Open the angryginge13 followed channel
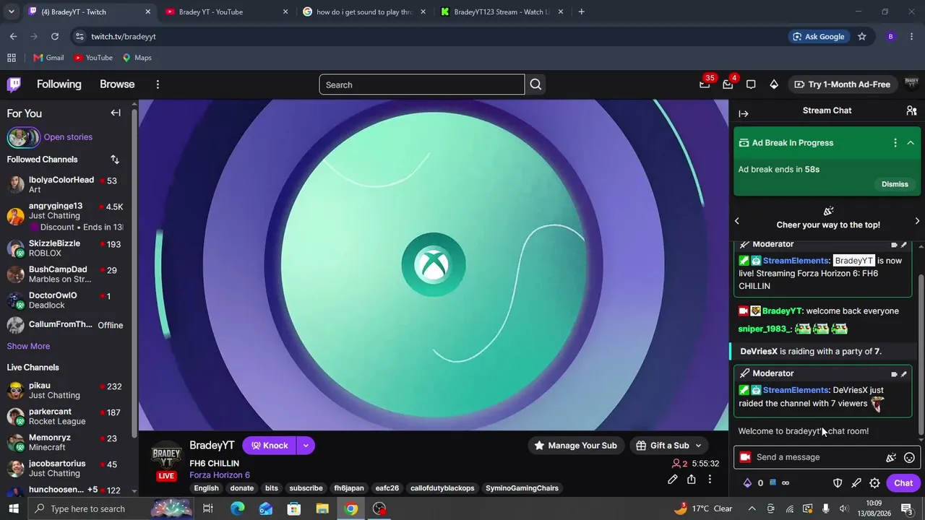The height and width of the screenshot is (520, 925). pos(66,216)
